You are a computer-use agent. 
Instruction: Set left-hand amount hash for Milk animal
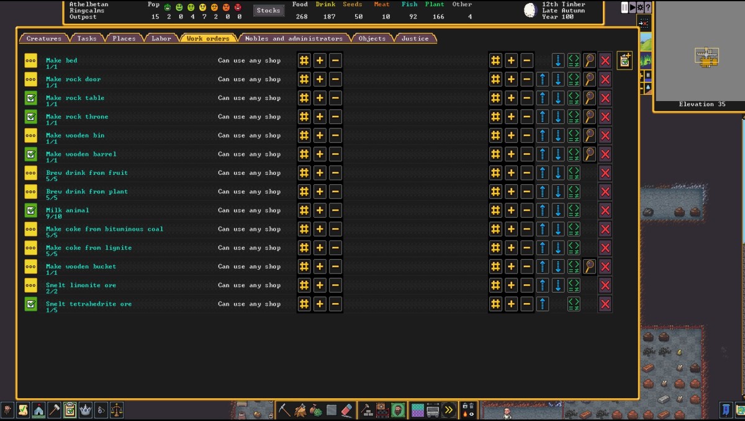point(304,210)
